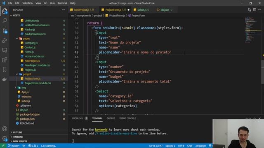Open the Search view in activity bar

click(x=5, y=21)
